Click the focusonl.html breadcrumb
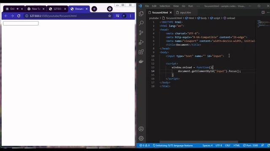Viewport: 270px width, 151px height. pyautogui.click(x=172, y=18)
